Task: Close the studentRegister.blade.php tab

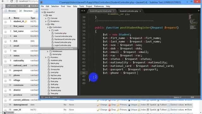Action: click(x=114, y=11)
